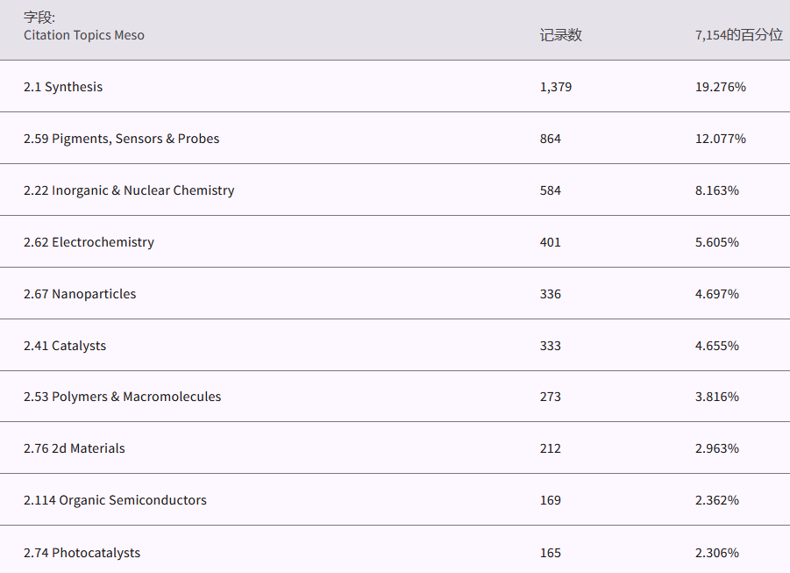Select 2.114 Organic Semiconductors topic
Screen dimensions: 790x573
coord(115,500)
